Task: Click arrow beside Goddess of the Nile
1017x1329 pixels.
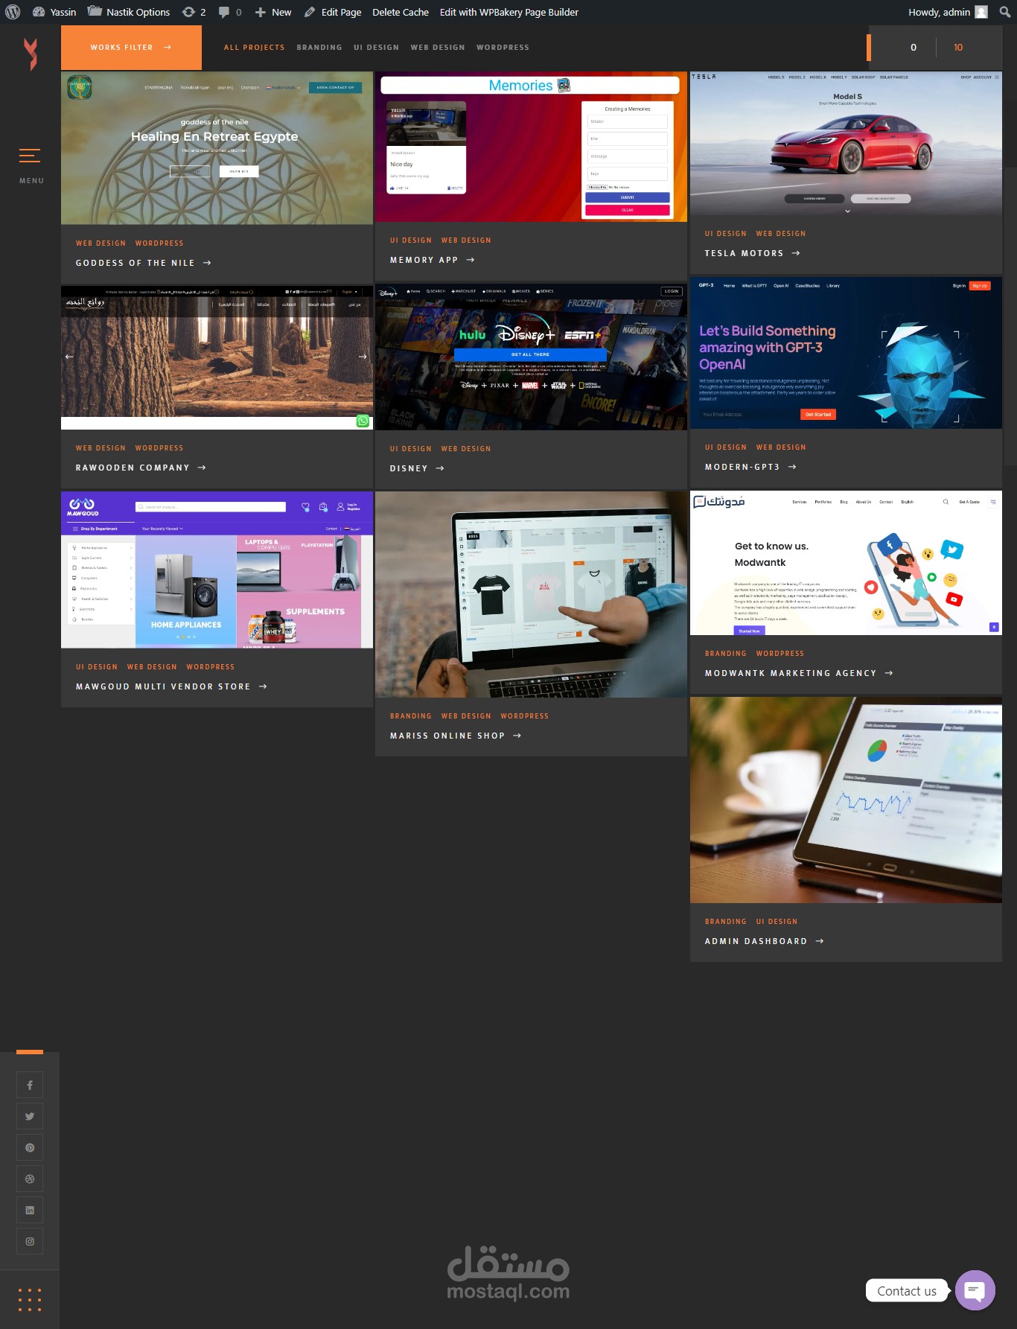Action: point(207,263)
